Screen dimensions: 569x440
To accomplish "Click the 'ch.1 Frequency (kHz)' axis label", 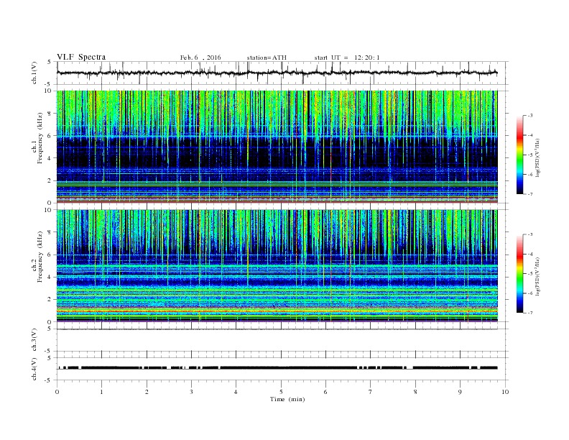I will point(37,138).
